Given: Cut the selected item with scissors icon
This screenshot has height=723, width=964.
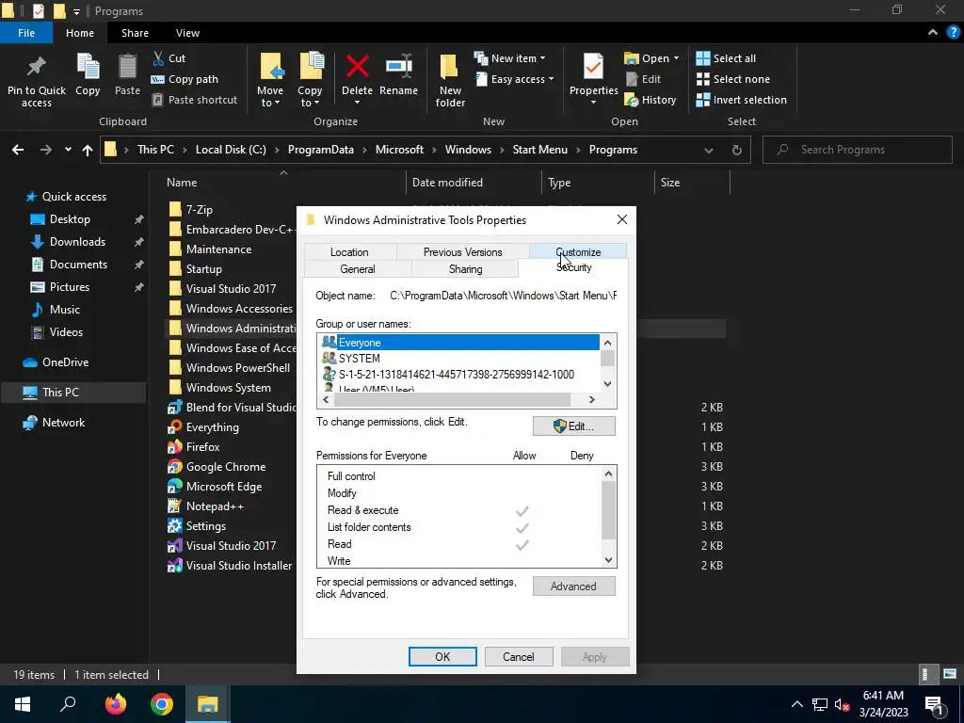Looking at the screenshot, I should [x=169, y=58].
